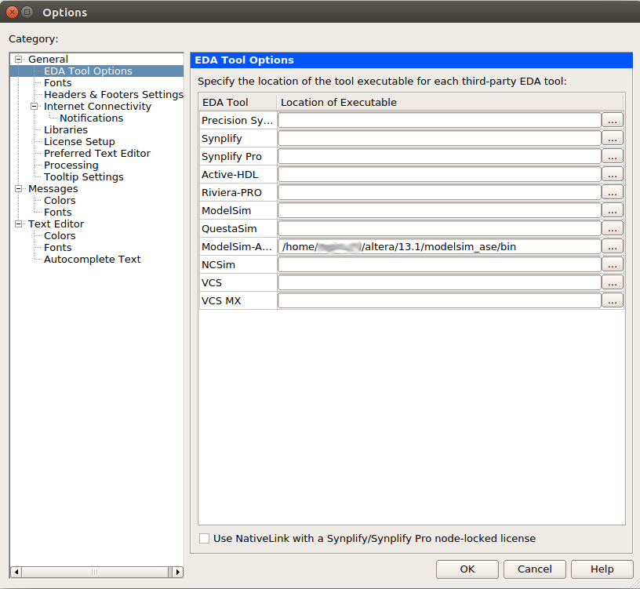Select the Messages root category

pos(53,188)
